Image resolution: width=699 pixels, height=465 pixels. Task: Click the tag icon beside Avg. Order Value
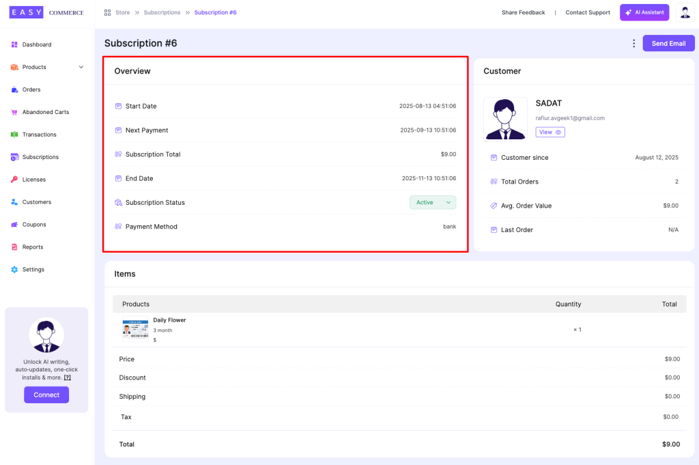point(494,206)
